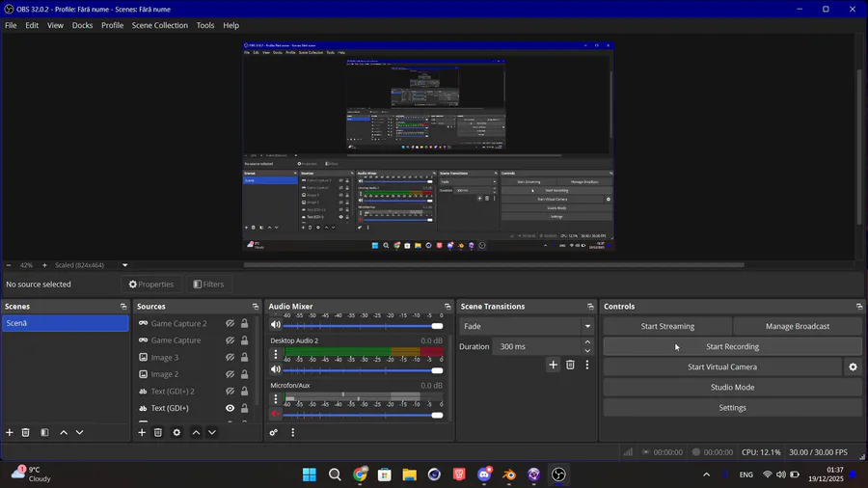The height and width of the screenshot is (488, 868).
Task: Toggle lock on Game Capture 2
Action: (244, 323)
